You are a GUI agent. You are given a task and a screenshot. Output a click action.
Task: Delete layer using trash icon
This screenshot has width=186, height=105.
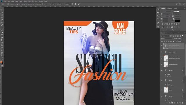coord(183,103)
